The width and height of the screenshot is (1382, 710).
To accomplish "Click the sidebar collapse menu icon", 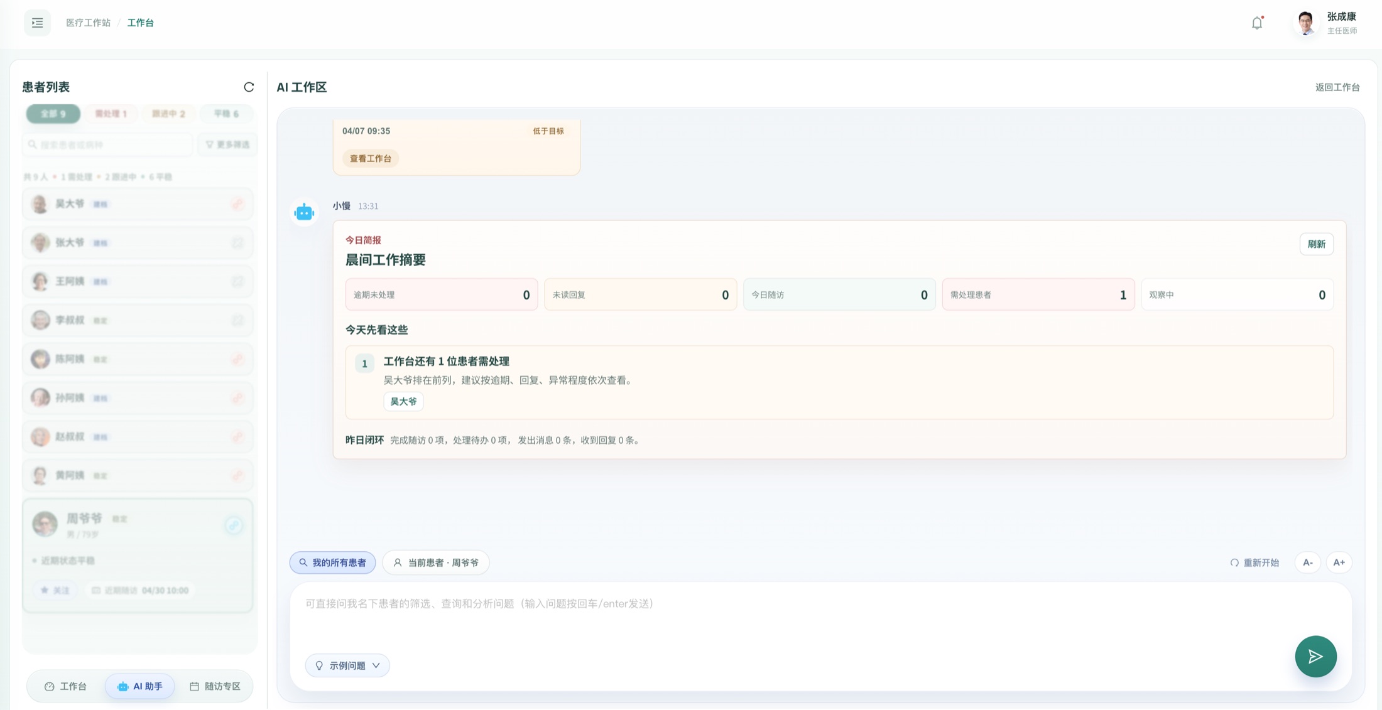I will [37, 23].
